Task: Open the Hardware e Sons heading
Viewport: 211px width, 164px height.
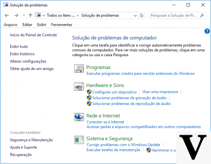Action: [105, 85]
